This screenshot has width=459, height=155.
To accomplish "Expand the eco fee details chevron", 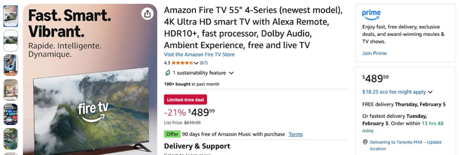I will [x=430, y=92].
